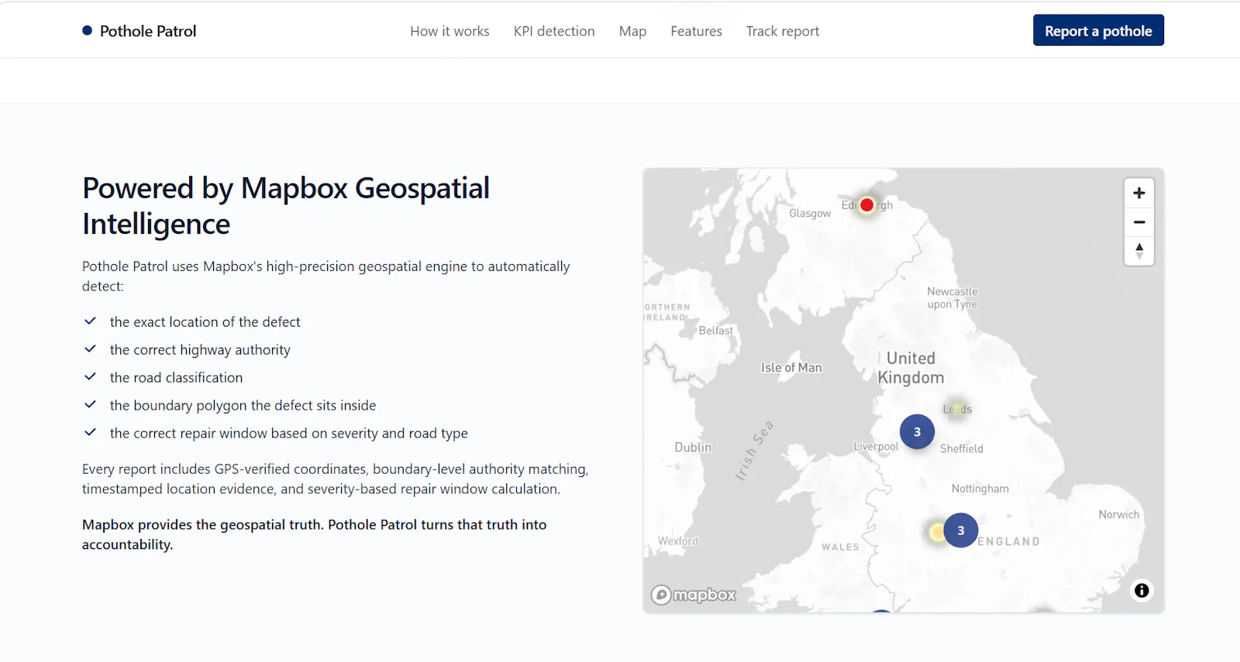Click the bold 'Mapbox provides the geospatial truth' sentence
Viewport: 1240px width, 662px height.
coord(314,534)
